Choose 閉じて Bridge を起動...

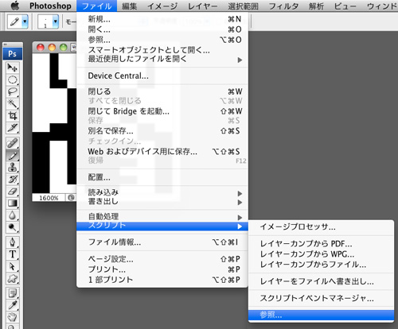coord(162,111)
